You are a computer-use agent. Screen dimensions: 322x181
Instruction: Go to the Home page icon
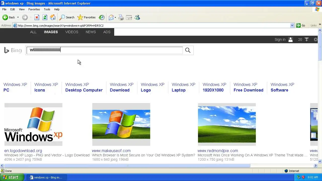click(53, 17)
